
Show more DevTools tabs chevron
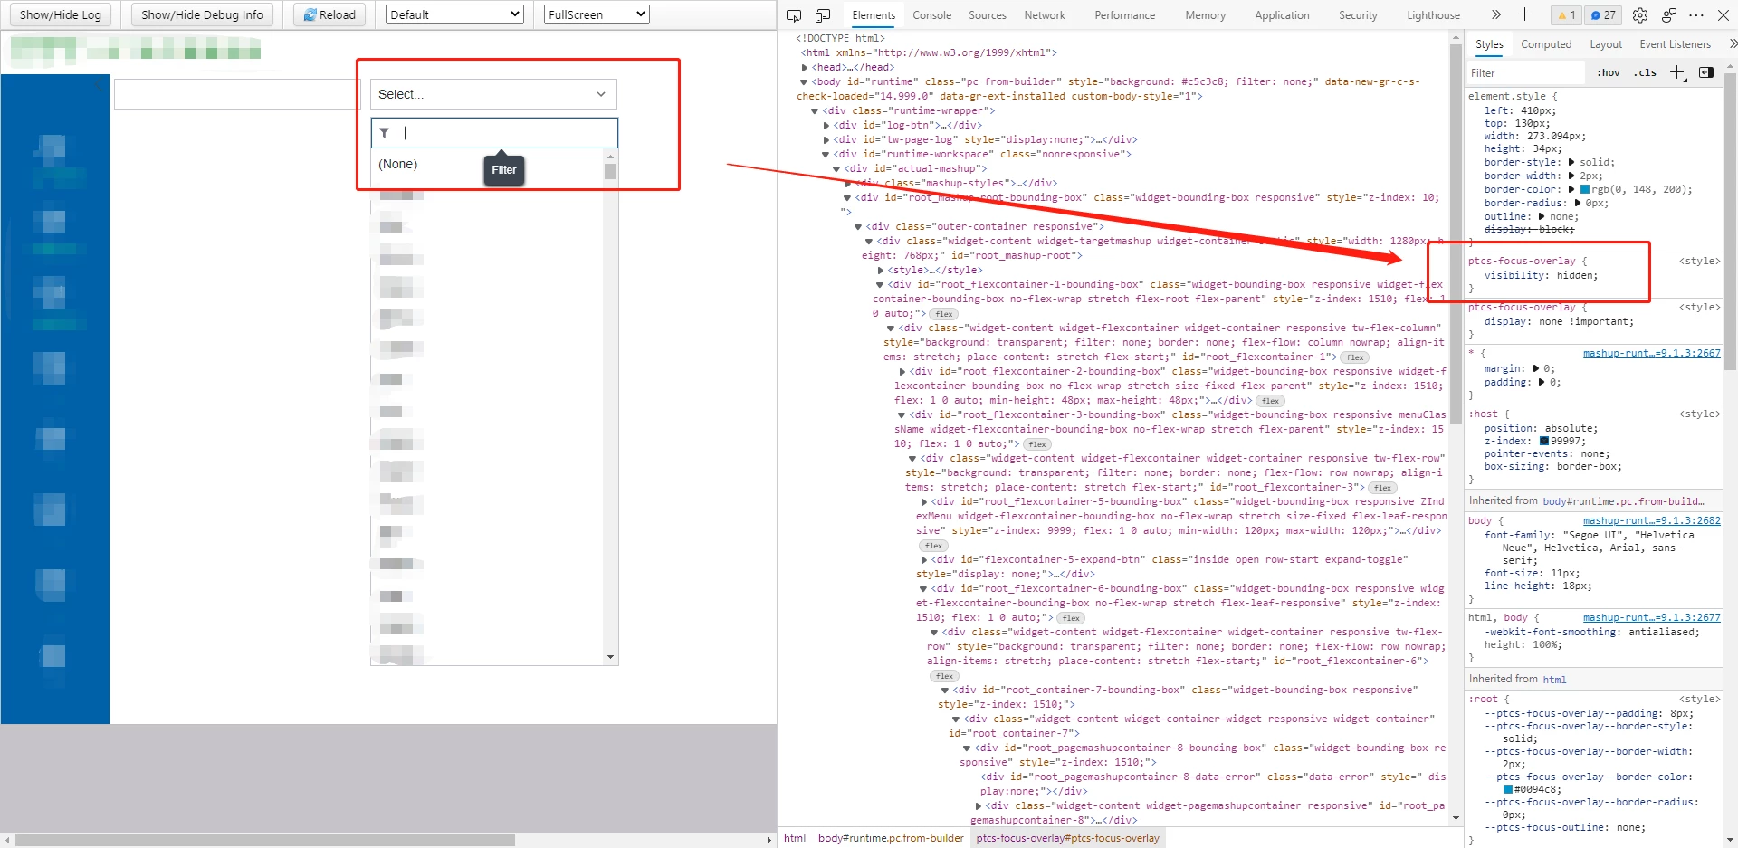[1496, 14]
